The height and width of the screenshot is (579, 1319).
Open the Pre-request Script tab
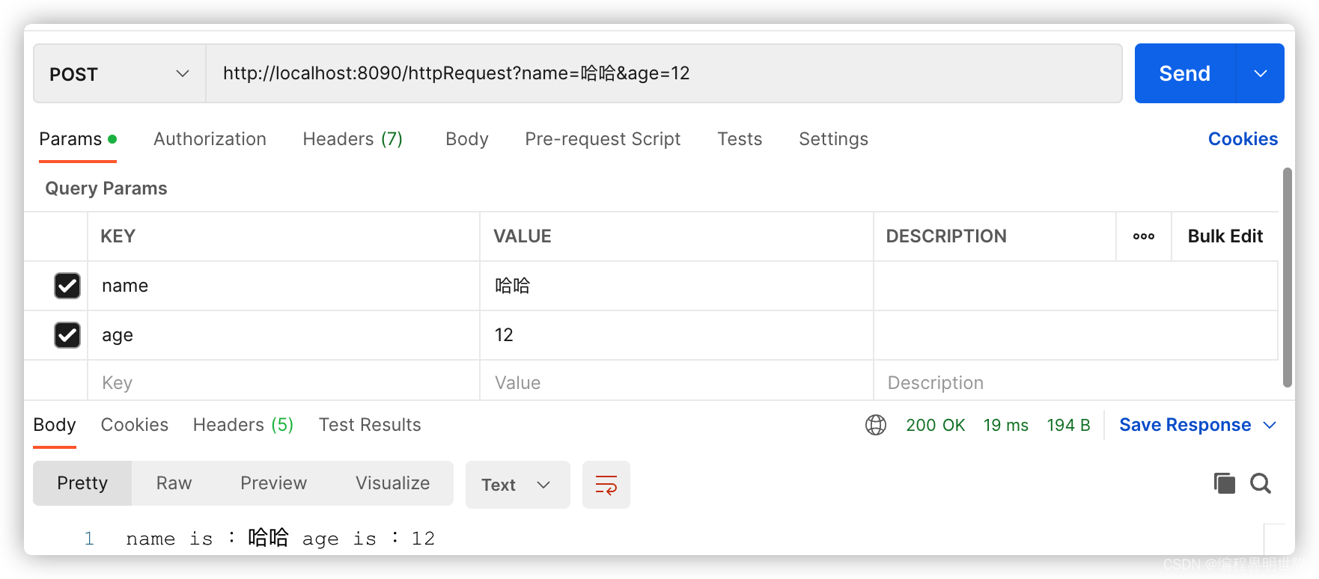603,139
